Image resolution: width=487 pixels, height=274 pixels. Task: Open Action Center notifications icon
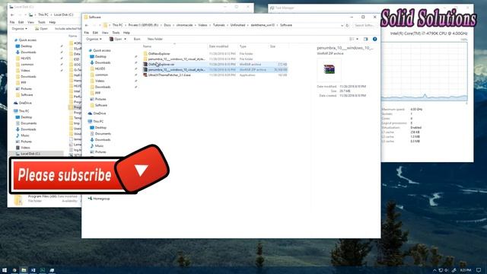479,270
